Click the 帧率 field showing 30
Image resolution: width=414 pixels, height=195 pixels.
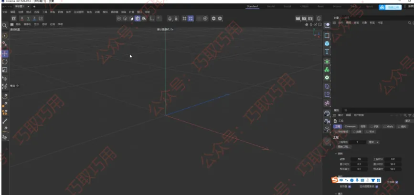pyautogui.click(x=359, y=159)
